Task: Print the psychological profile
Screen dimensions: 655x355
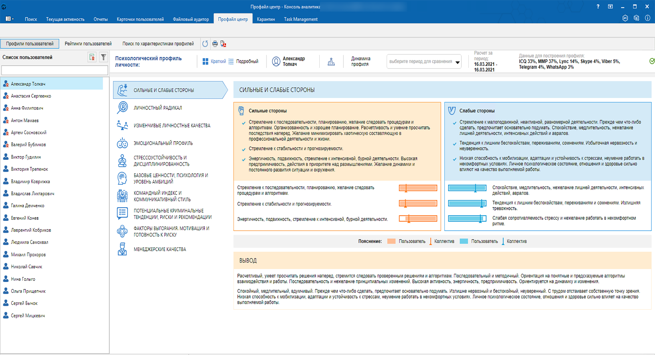Action: 215,44
